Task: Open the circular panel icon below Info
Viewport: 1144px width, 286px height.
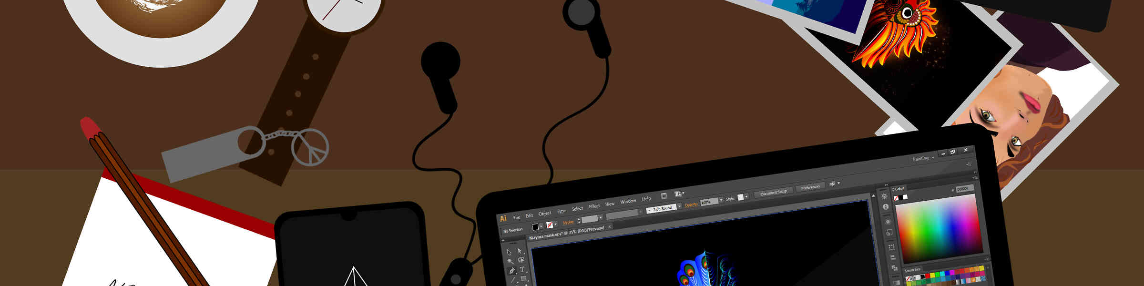Action: 888,221
